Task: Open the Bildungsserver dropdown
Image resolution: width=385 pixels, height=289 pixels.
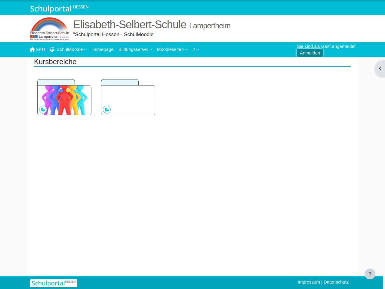Action: click(135, 49)
